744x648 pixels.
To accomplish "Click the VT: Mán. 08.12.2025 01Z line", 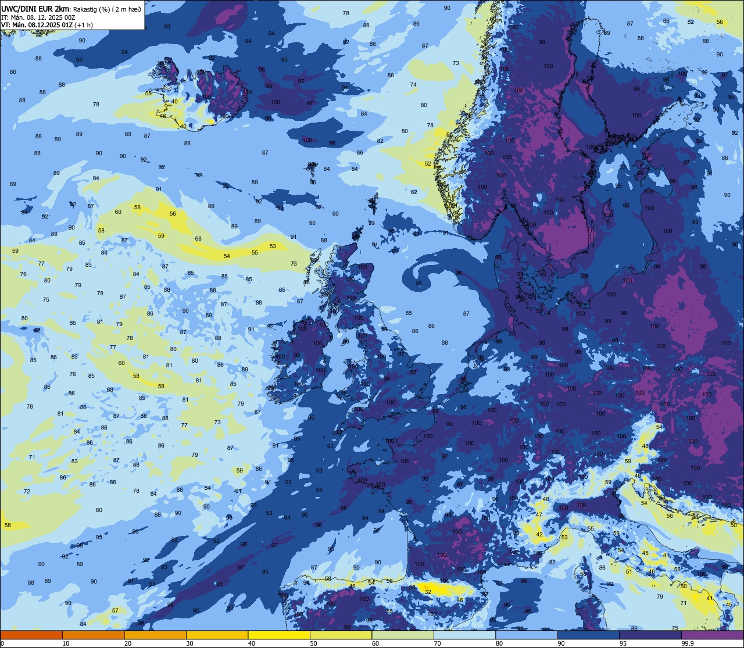I will (x=47, y=25).
